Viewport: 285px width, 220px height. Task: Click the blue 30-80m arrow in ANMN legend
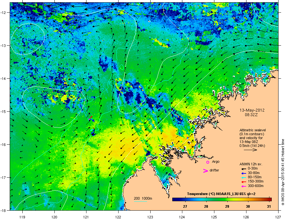244,173
